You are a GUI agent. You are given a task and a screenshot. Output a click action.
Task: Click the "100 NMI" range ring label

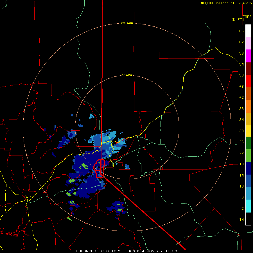click(127, 23)
